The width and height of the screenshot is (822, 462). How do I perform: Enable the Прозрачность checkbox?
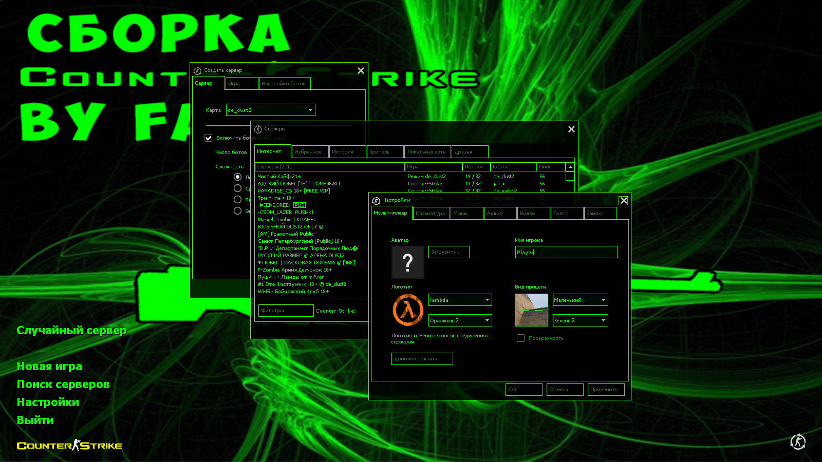[x=520, y=338]
